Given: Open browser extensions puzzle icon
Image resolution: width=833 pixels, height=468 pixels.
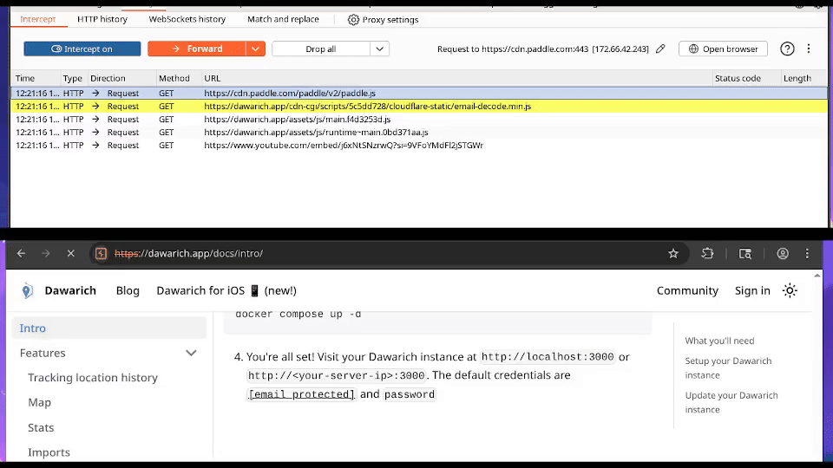Looking at the screenshot, I should tap(707, 254).
